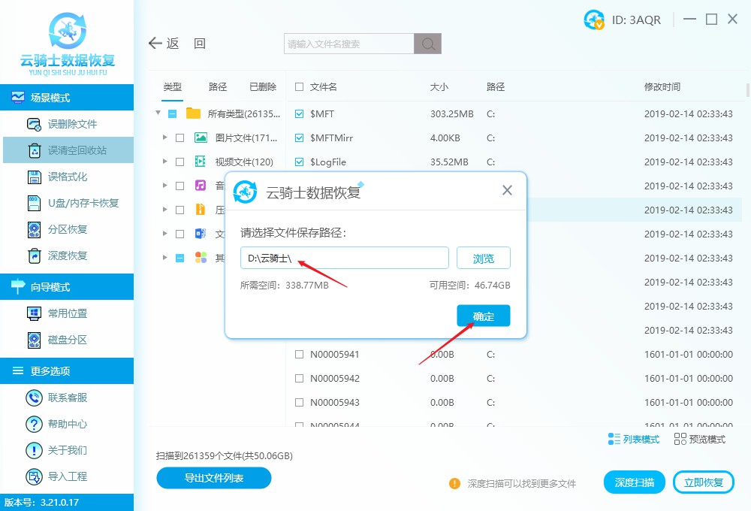The height and width of the screenshot is (511, 751).
Task: Open the 关于我们 info icon
Action: pyautogui.click(x=34, y=450)
